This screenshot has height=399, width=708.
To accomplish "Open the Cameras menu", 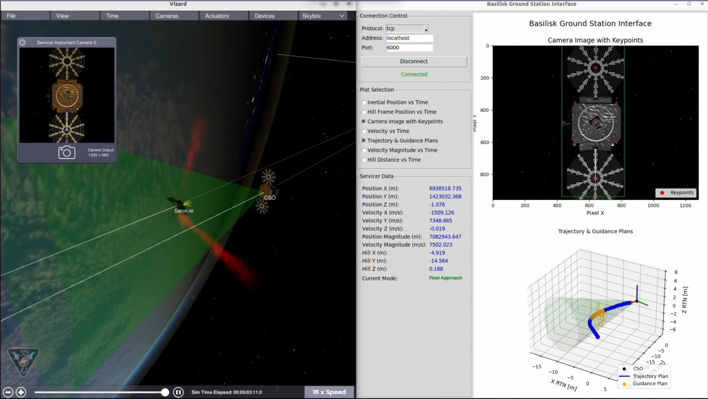I will (x=167, y=16).
